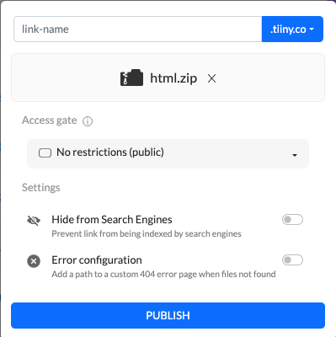Click the Access gate info icon
Viewport: 336px width, 337px height.
[x=88, y=121]
